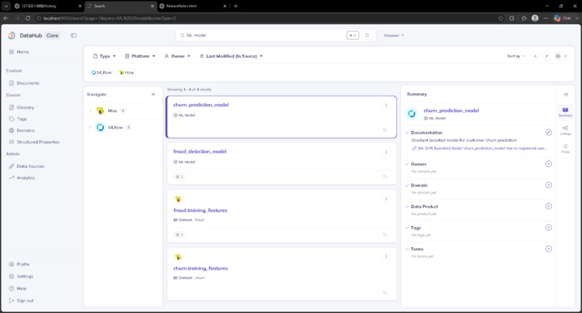Click the edit icon beside Sort by

547,56
